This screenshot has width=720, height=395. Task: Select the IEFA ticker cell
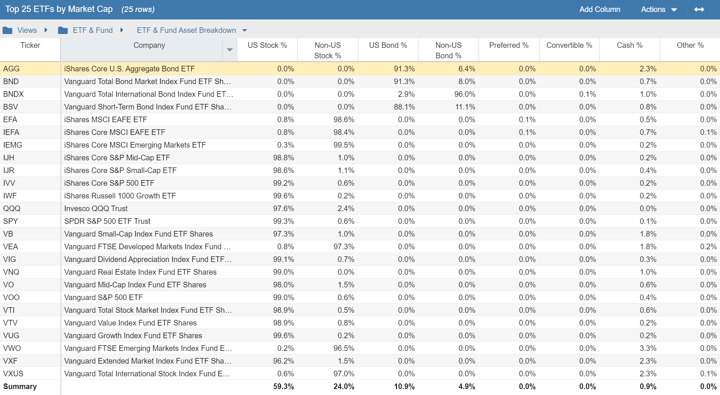tap(30, 132)
